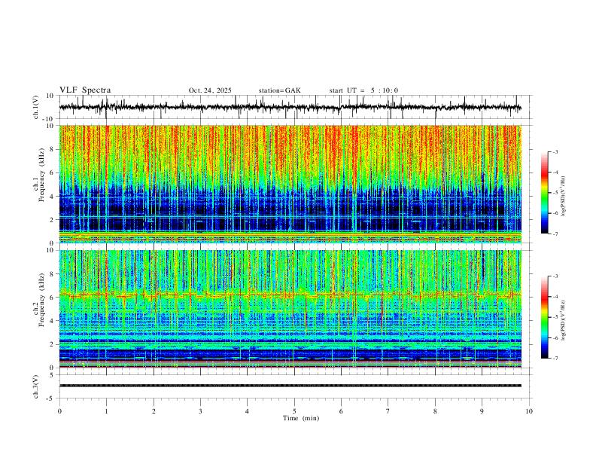Click the date text "Oct. 24, 2025"
Screen dimensions: 596x461
click(210, 90)
